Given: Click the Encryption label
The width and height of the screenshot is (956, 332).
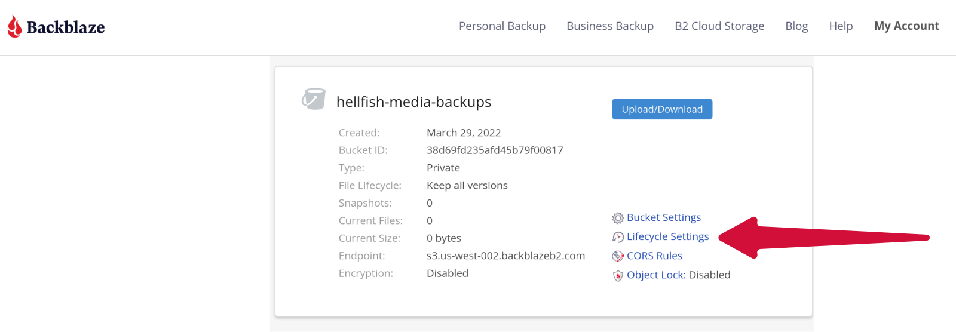Looking at the screenshot, I should (x=366, y=273).
